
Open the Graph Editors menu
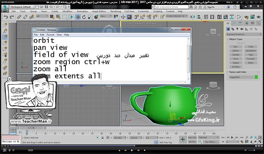[x=99, y=11]
